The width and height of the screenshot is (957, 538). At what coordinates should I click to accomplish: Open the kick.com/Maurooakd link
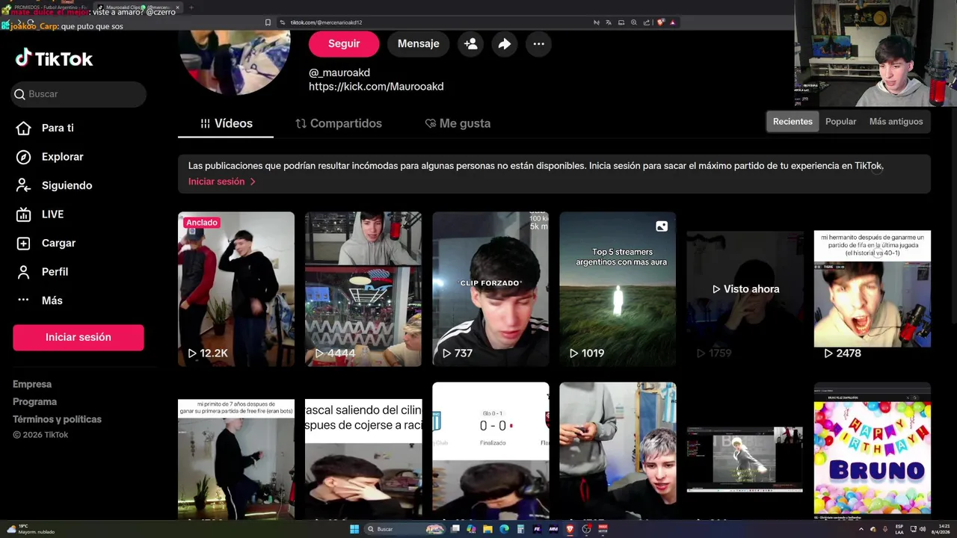coord(376,87)
